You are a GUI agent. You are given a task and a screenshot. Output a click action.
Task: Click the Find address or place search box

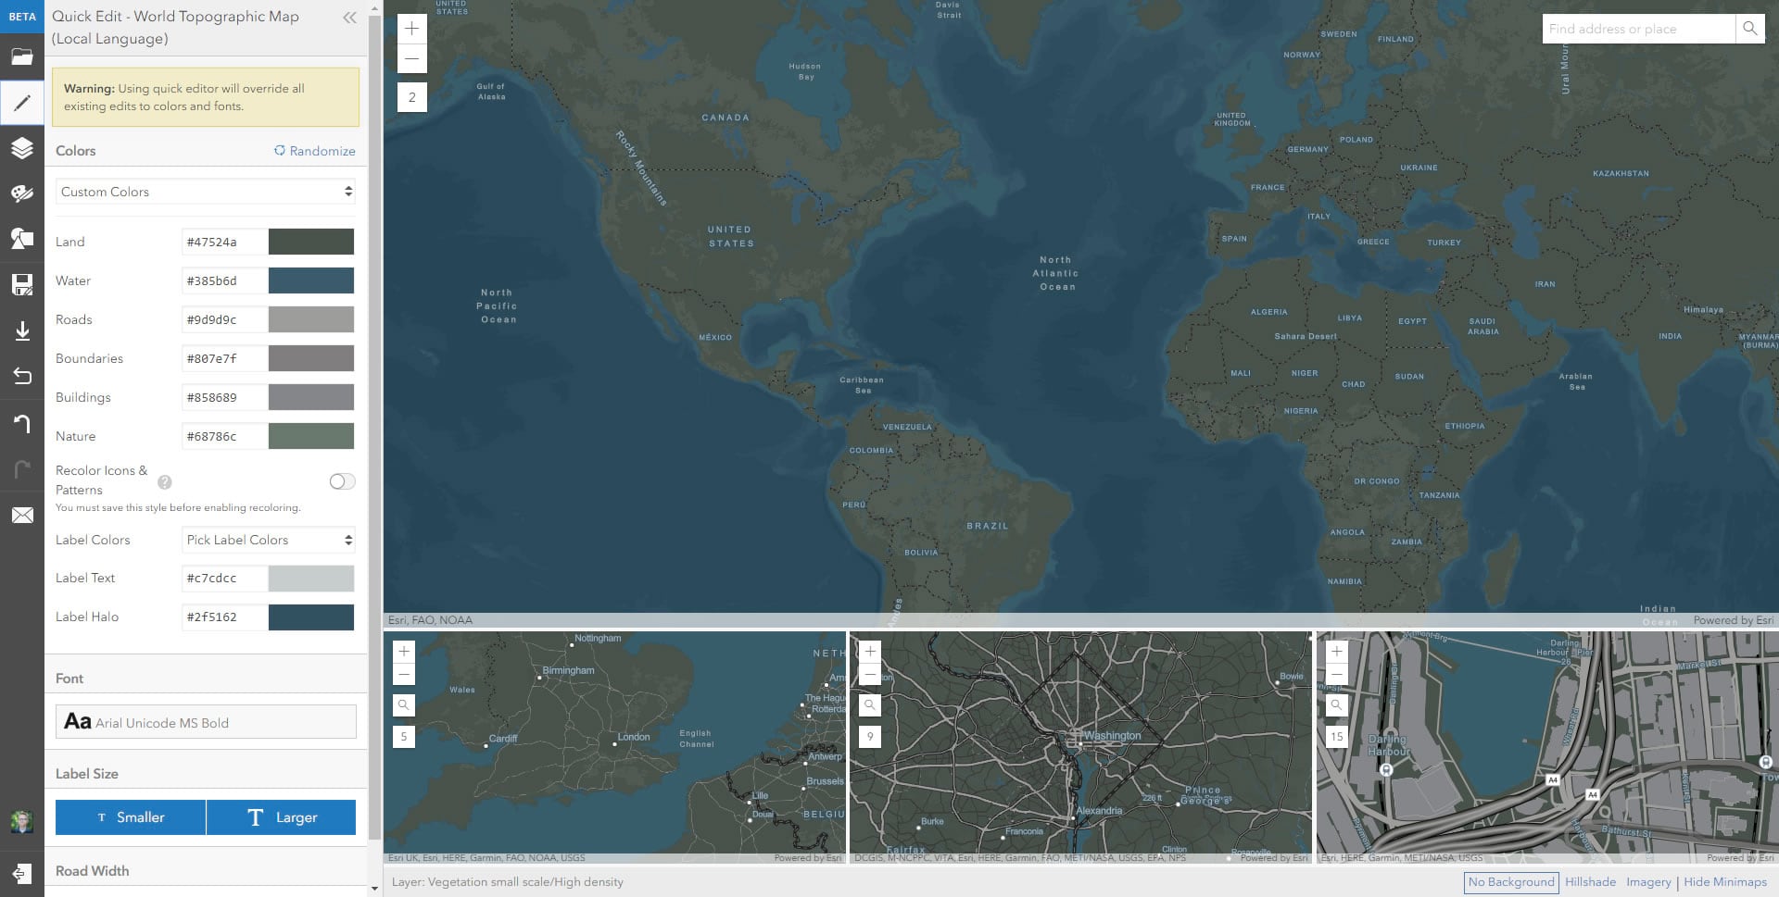tap(1638, 29)
